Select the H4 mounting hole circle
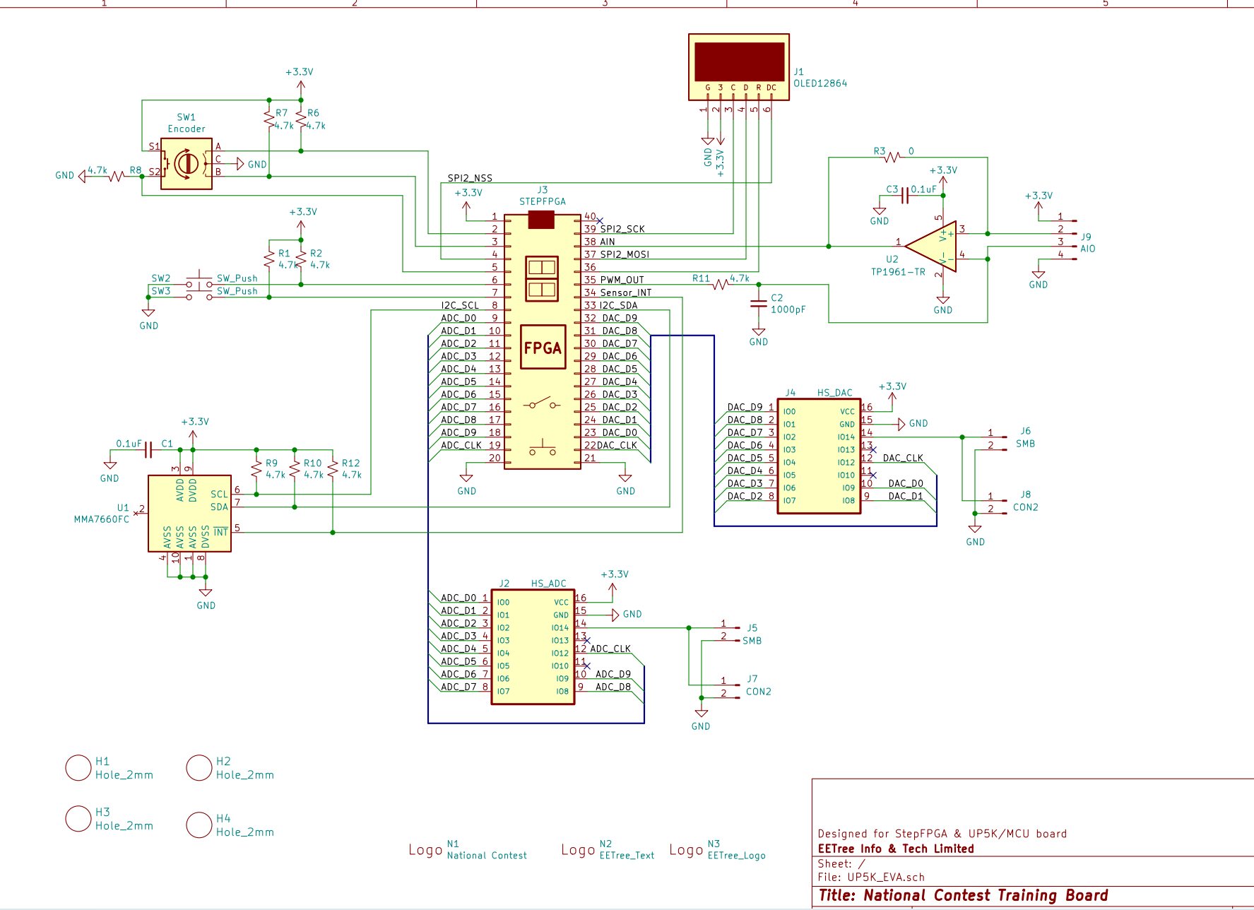Screen dimensions: 1254x910 199,825
